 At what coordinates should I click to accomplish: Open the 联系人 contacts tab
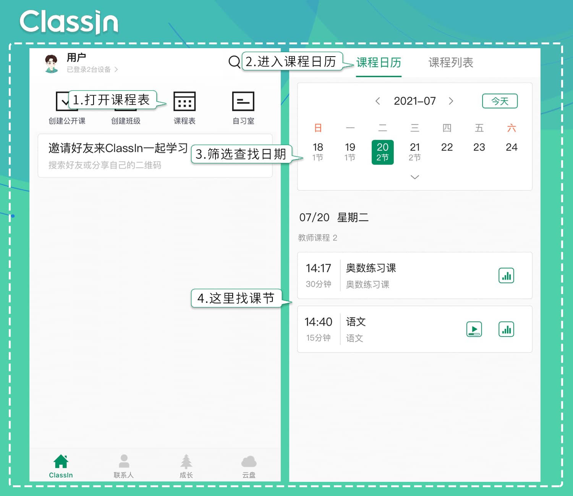click(123, 466)
